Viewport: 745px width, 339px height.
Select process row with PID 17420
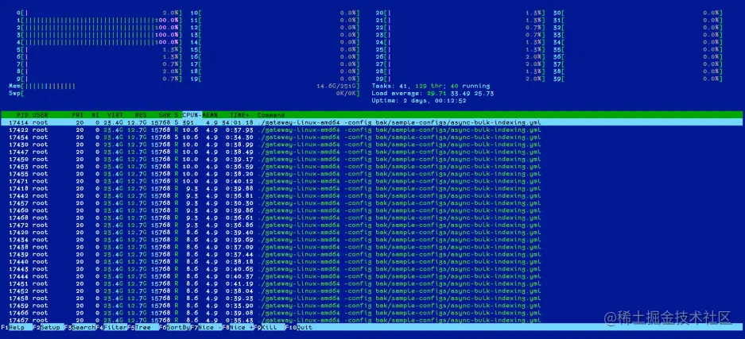372,233
